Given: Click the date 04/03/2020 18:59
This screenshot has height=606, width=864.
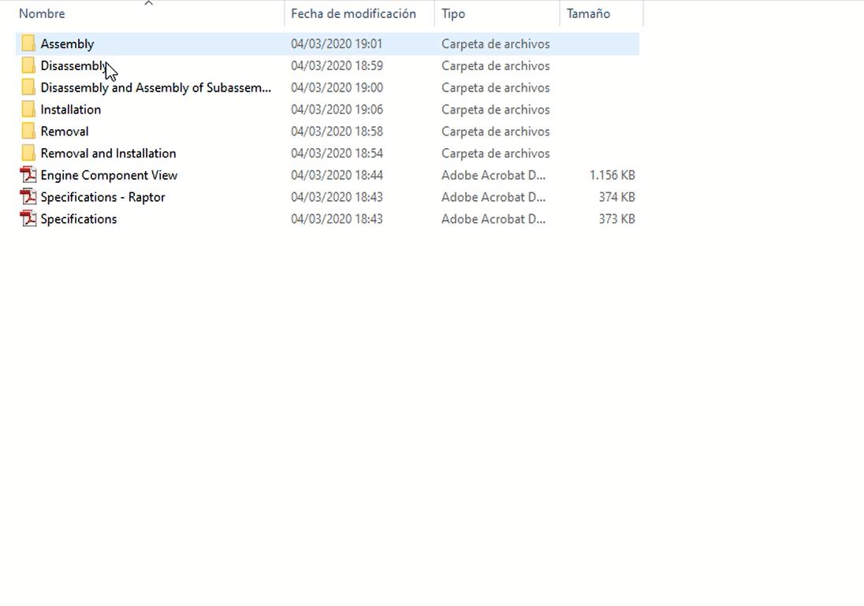Looking at the screenshot, I should [x=337, y=65].
